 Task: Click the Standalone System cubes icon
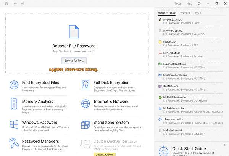point(85,124)
